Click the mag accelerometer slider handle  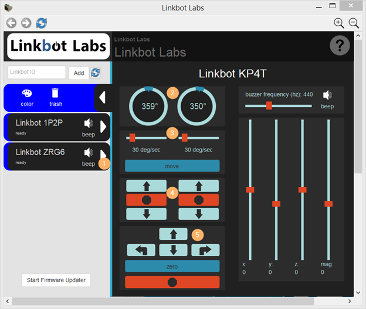click(328, 204)
